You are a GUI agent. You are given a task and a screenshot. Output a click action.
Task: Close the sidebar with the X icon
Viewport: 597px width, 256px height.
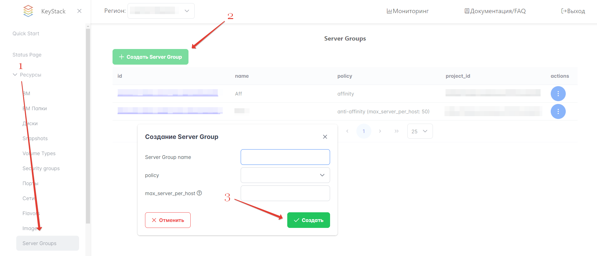[79, 11]
